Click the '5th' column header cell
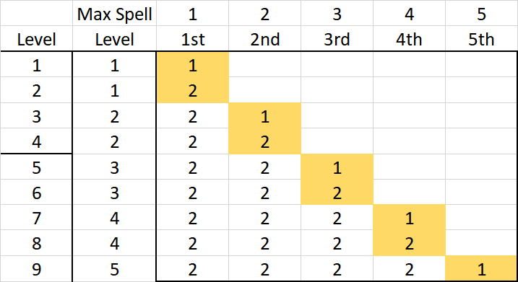 pyautogui.click(x=481, y=39)
